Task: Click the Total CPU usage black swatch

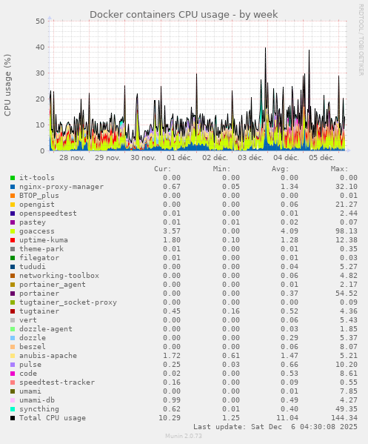Action: pyautogui.click(x=13, y=418)
